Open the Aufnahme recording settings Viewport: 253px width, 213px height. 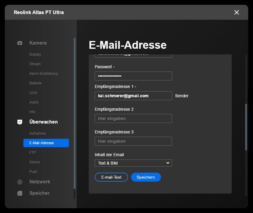tap(37, 133)
